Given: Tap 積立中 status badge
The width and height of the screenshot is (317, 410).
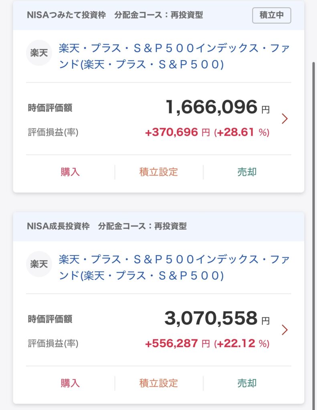Looking at the screenshot, I should (271, 16).
